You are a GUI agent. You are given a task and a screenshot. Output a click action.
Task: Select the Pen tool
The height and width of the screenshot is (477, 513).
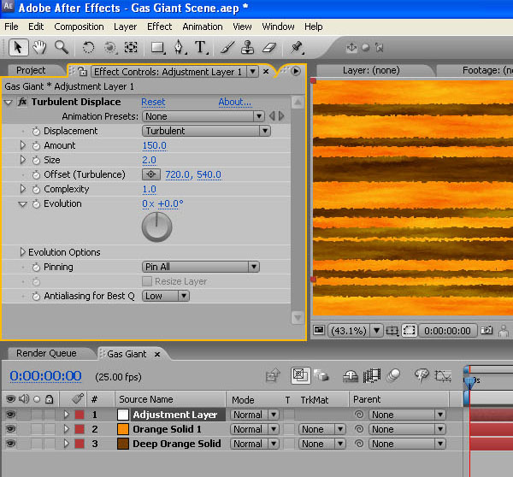[x=178, y=47]
